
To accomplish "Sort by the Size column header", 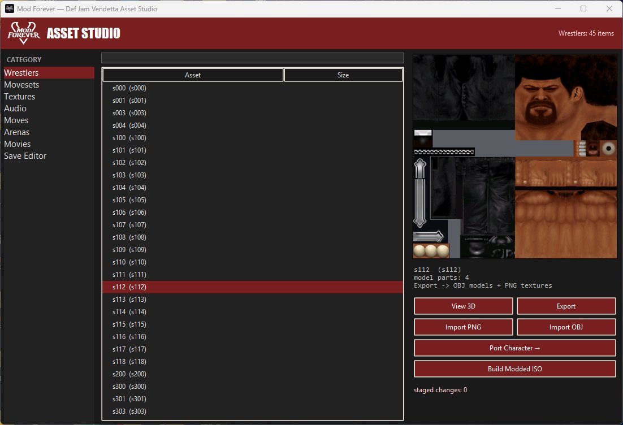I will point(343,75).
